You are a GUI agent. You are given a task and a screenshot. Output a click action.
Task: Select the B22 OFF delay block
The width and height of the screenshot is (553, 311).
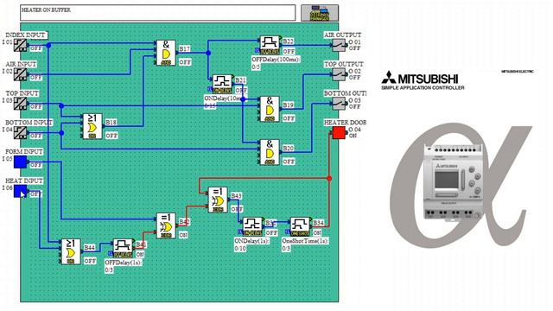[x=270, y=45]
